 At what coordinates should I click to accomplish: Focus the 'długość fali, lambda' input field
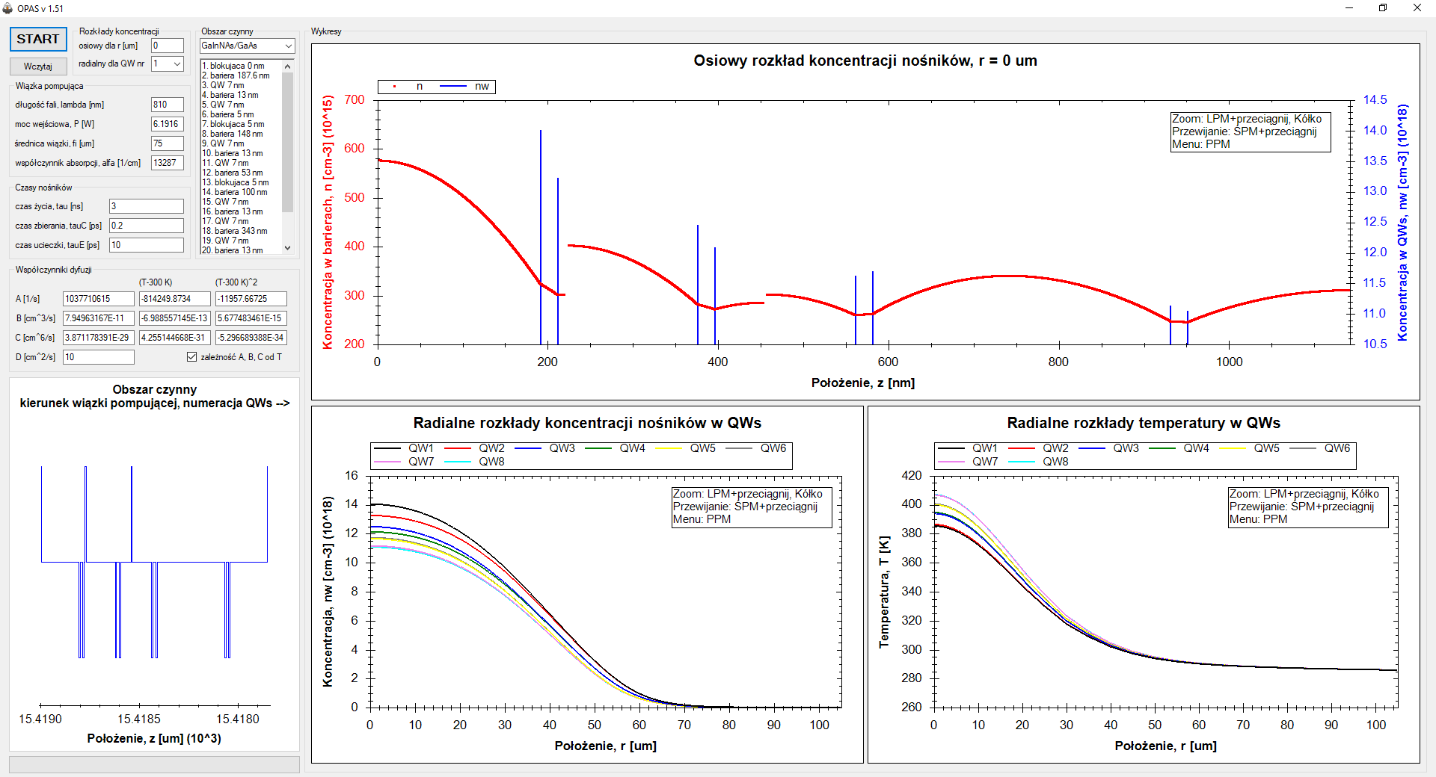click(168, 105)
